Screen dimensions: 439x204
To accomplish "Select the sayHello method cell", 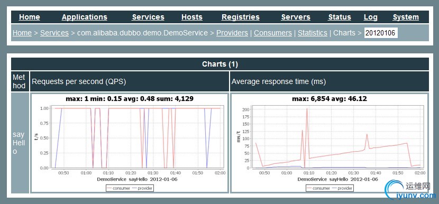I will (20, 143).
